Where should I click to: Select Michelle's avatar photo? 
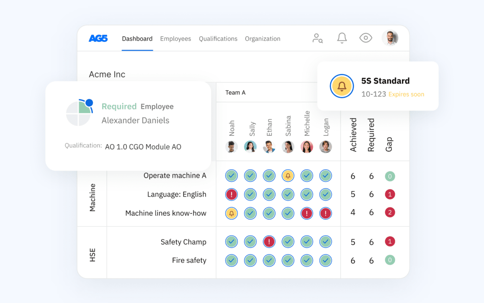click(x=307, y=147)
